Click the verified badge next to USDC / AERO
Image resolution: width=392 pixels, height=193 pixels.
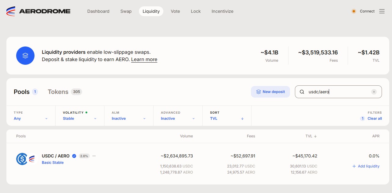click(x=74, y=156)
